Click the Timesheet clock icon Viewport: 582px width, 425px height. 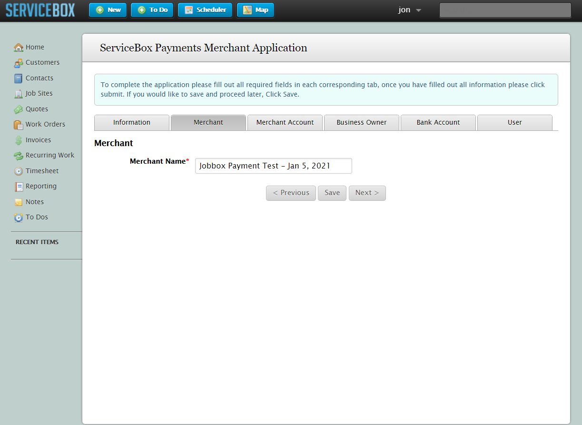pyautogui.click(x=19, y=171)
